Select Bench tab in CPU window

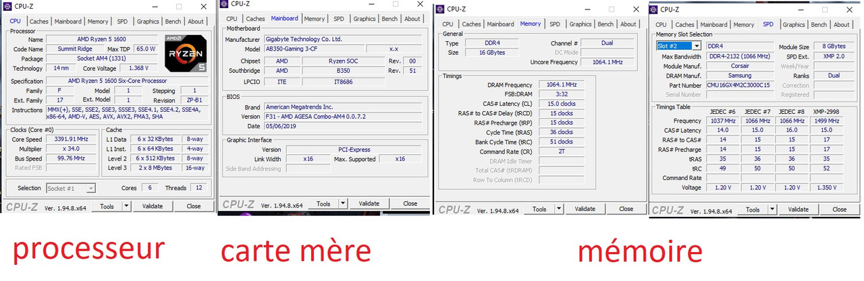point(173,22)
